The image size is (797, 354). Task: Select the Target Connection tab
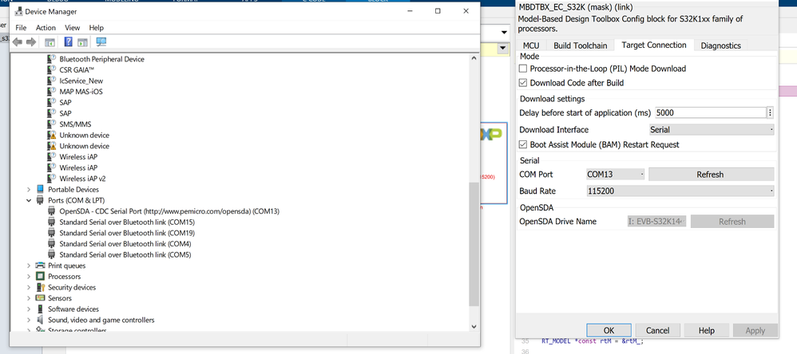point(654,45)
